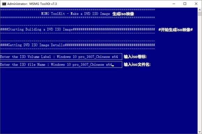The image size is (202, 134).
Task: Click the vertical scrollbar thumb
Action: point(200,14)
